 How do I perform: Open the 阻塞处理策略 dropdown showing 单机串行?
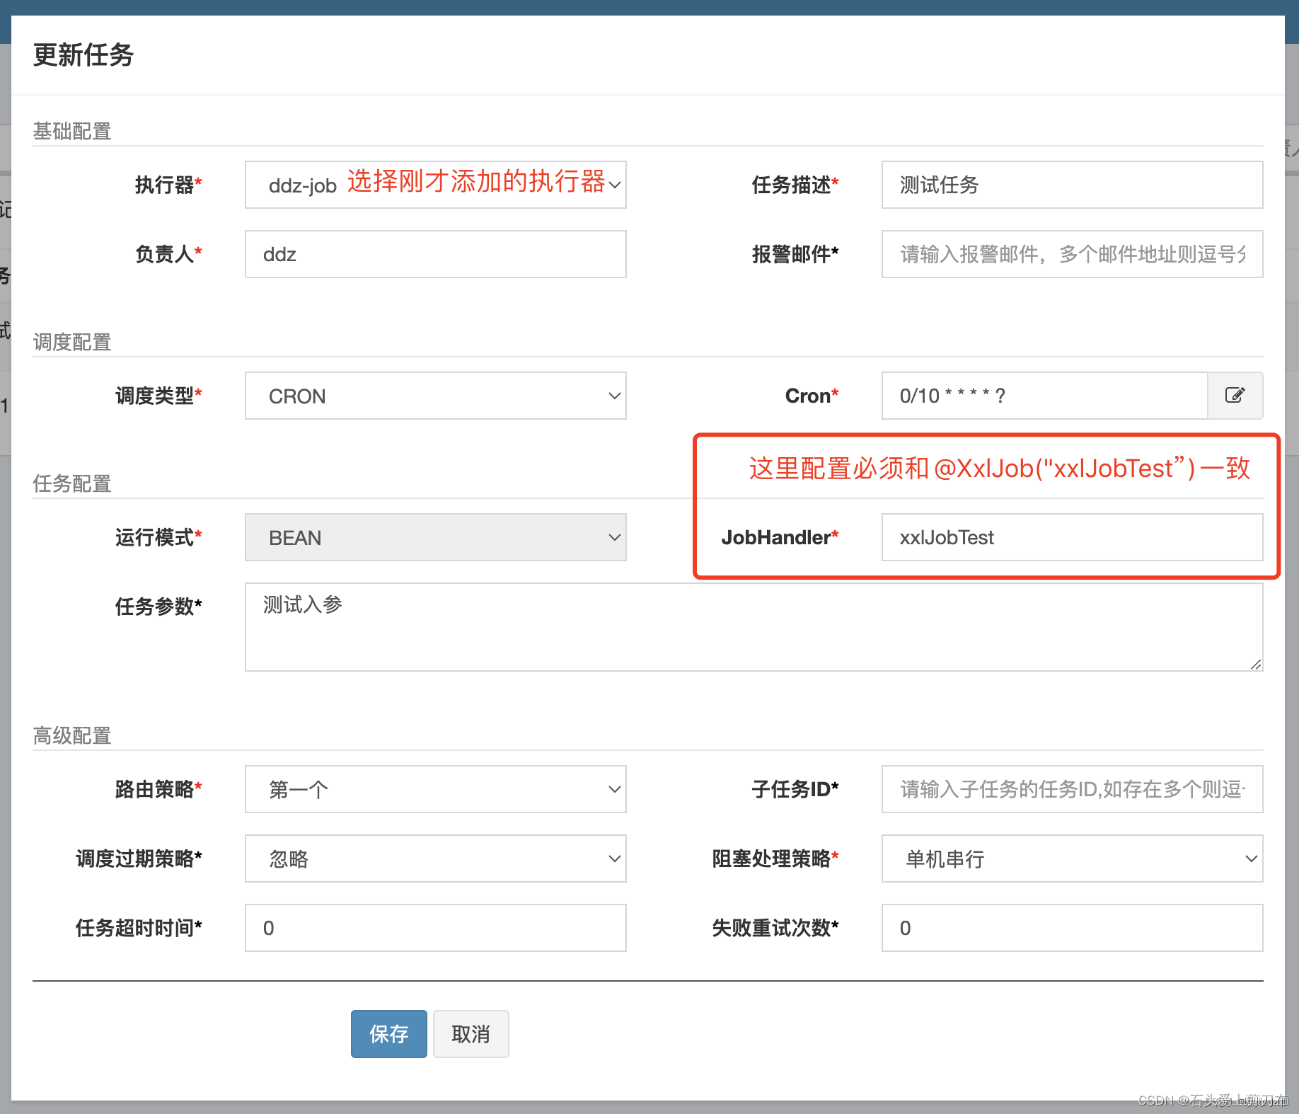[1071, 859]
